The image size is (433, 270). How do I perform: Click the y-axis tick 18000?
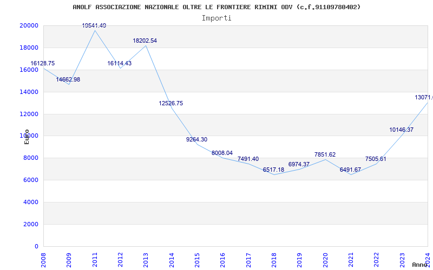[x=29, y=48]
